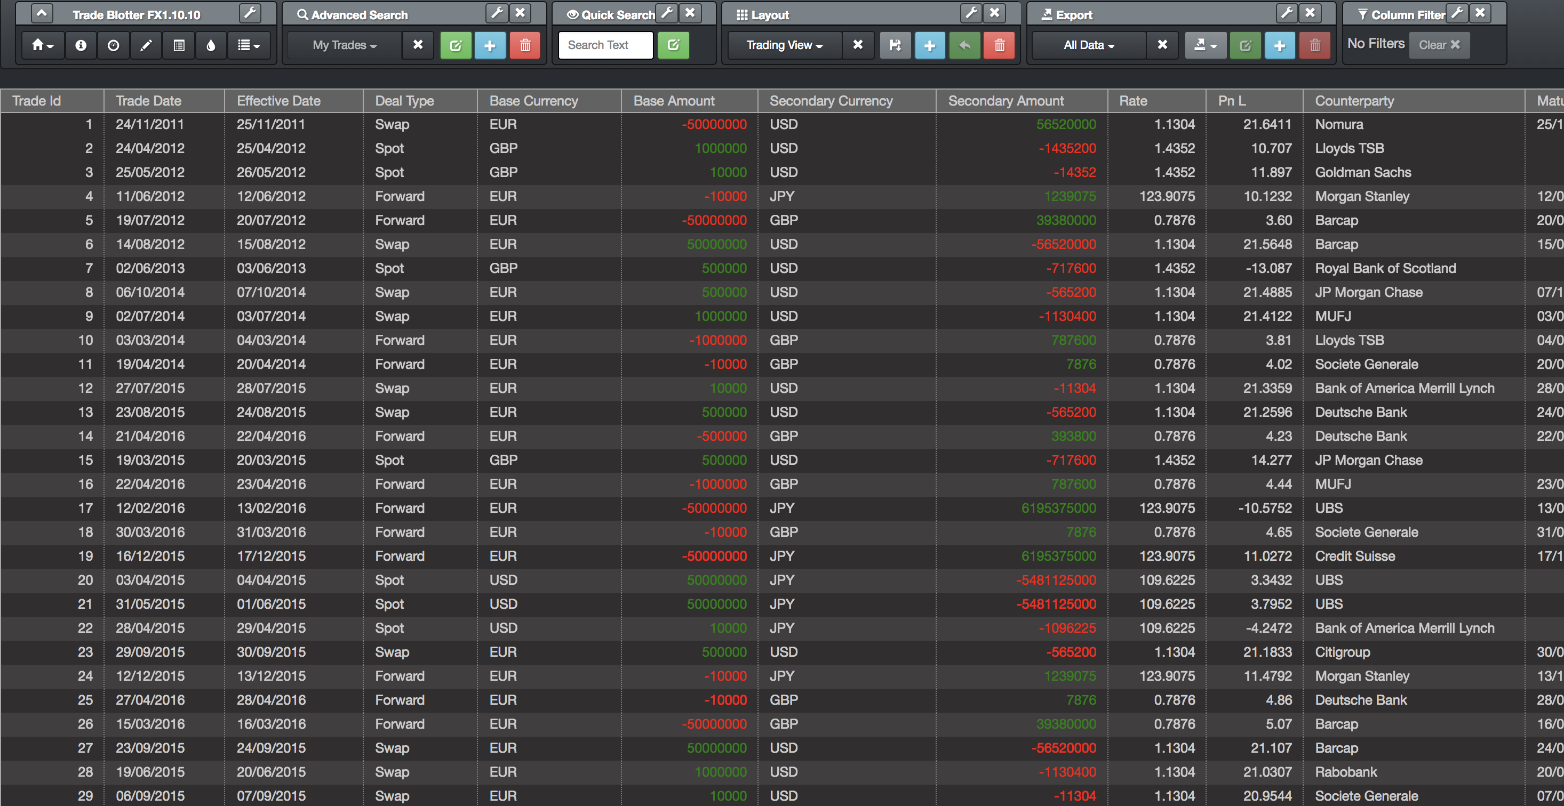Select the Nomura counterparty cell
The height and width of the screenshot is (806, 1564).
coord(1414,124)
